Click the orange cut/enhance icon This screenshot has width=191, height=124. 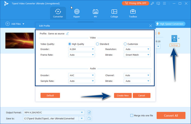(159, 33)
